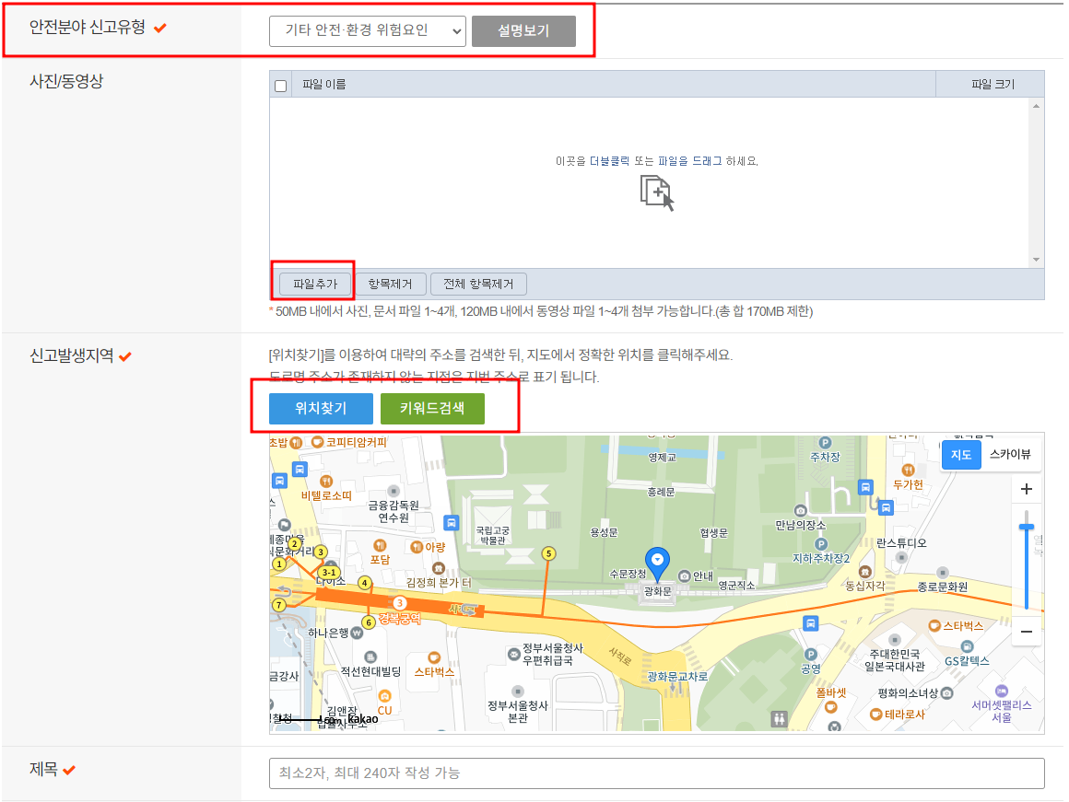Image resolution: width=1069 pixels, height=802 pixels.
Task: Zoom in with the map plus button
Action: [x=1026, y=489]
